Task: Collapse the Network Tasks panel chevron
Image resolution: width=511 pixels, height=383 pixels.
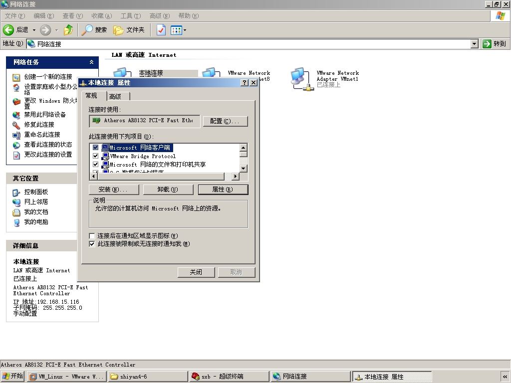Action: [x=92, y=62]
